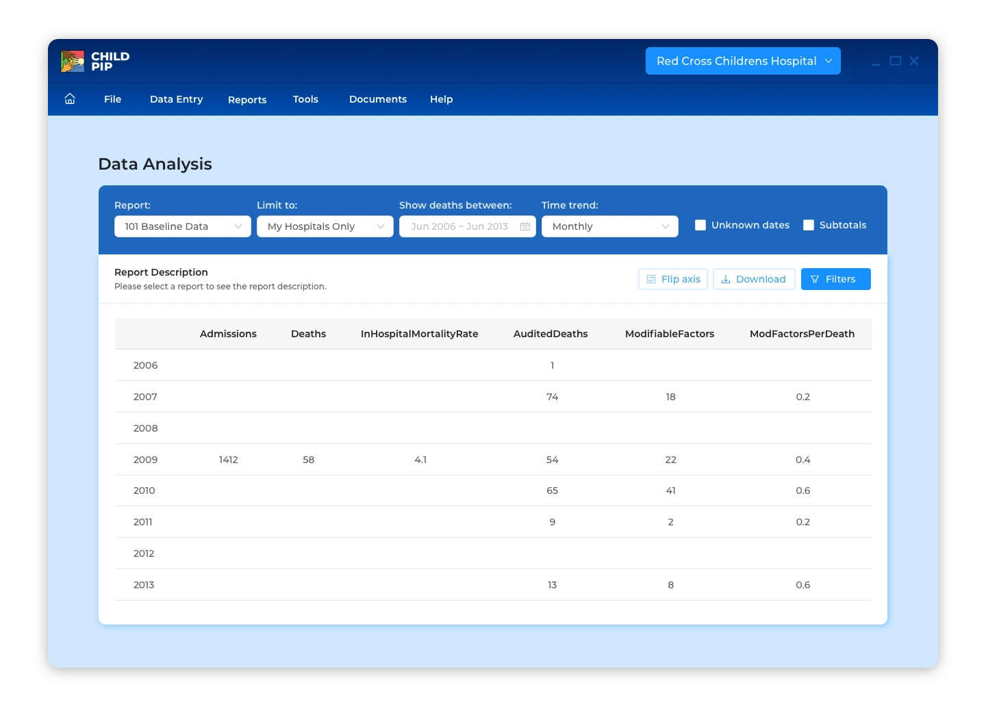Select the 2009 row label
Screen dimensions: 986x723
tap(145, 460)
